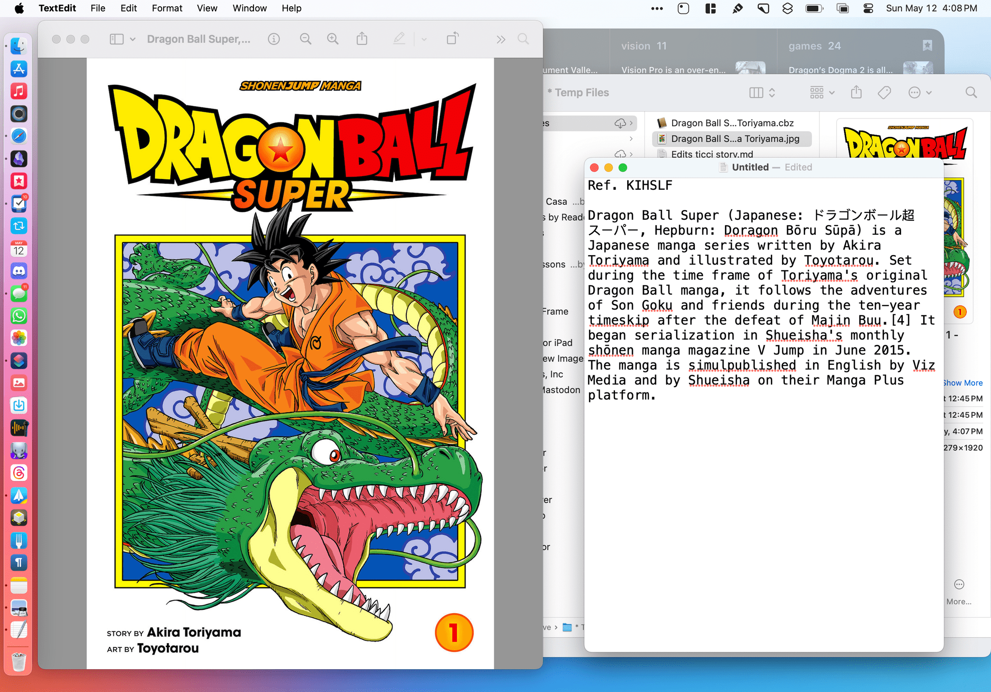
Task: Open the TextEdit application menu
Action: pyautogui.click(x=57, y=8)
